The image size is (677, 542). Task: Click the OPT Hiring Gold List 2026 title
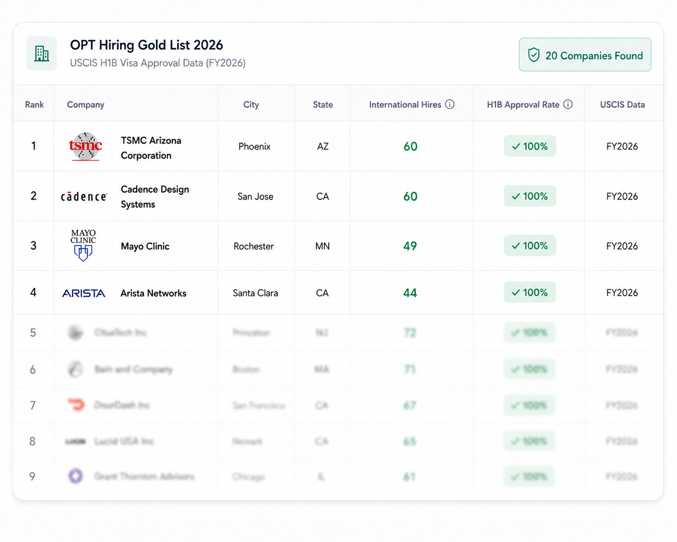pos(146,45)
